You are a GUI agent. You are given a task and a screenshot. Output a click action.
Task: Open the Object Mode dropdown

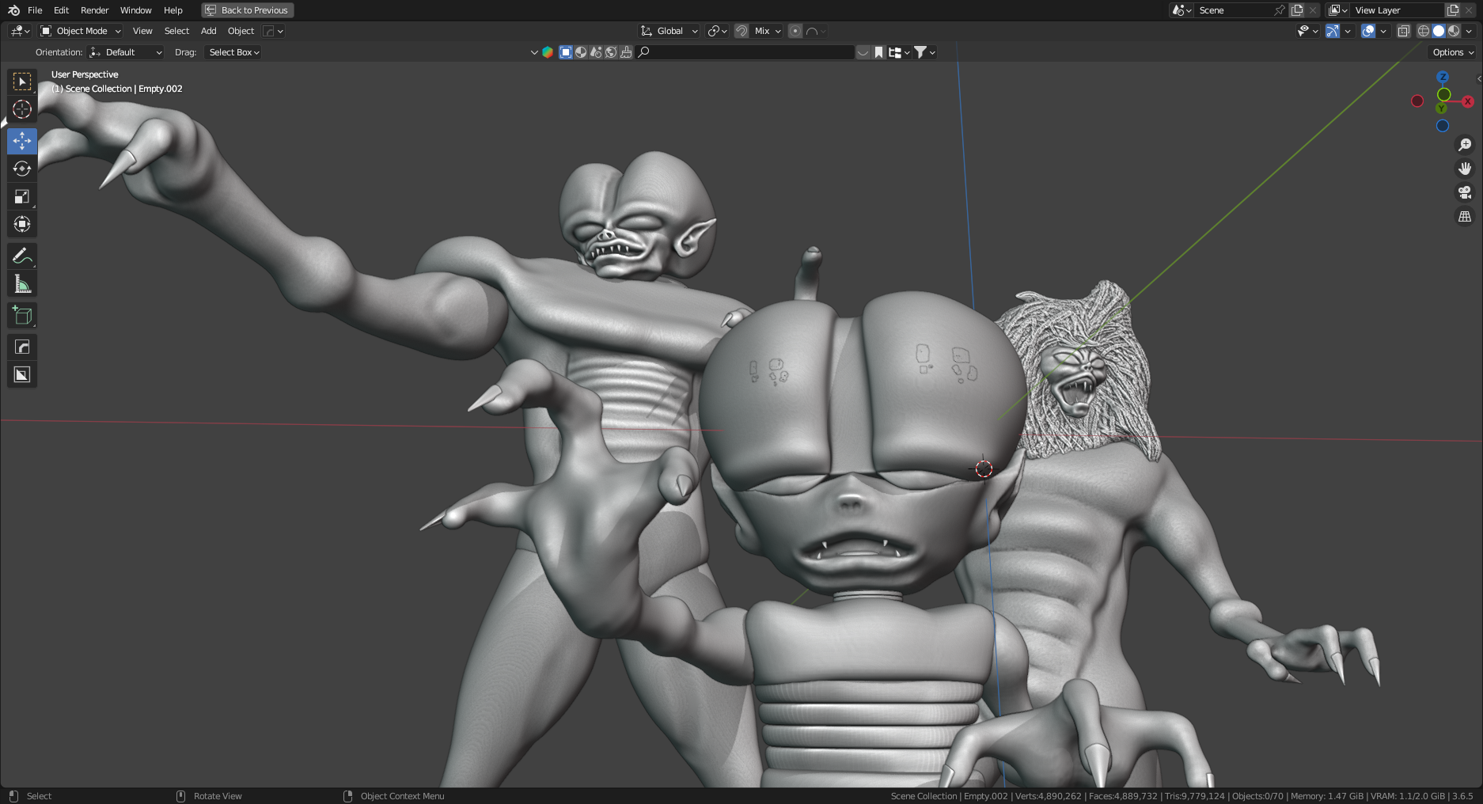(80, 31)
